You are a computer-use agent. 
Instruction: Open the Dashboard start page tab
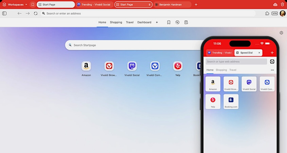(144, 22)
